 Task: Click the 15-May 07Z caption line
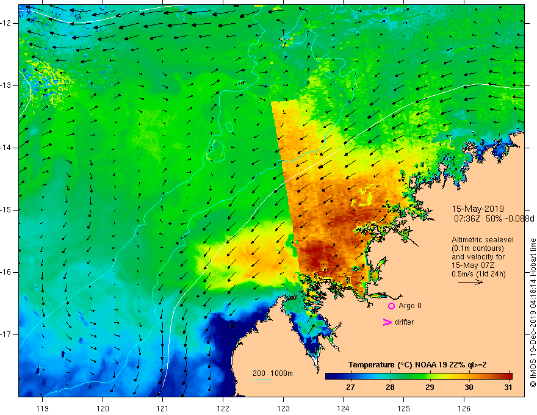(473, 265)
